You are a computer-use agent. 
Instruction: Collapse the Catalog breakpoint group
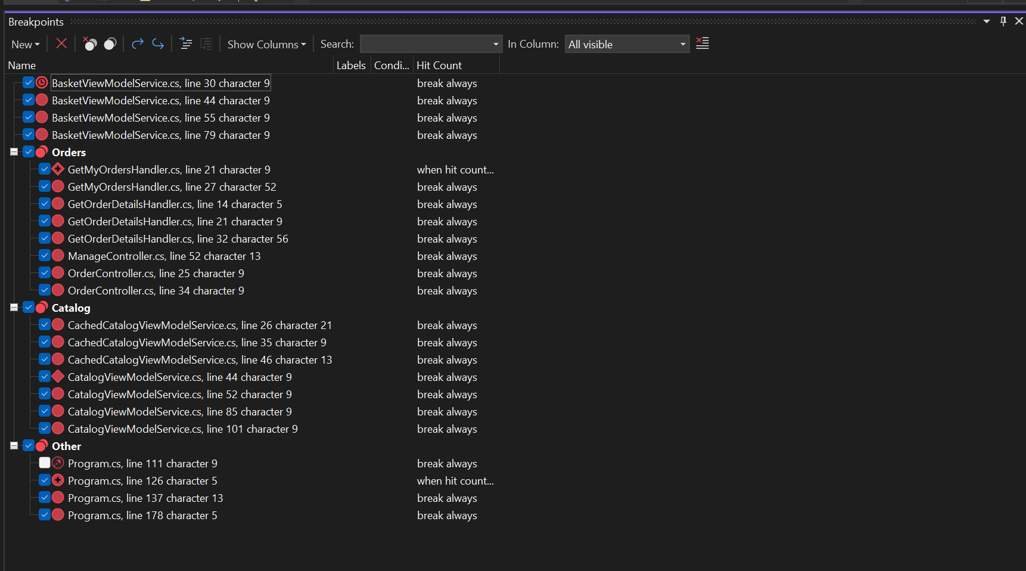[13, 307]
